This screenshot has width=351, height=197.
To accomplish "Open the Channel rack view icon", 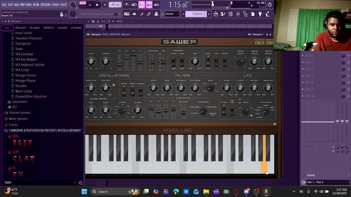I will (x=231, y=14).
